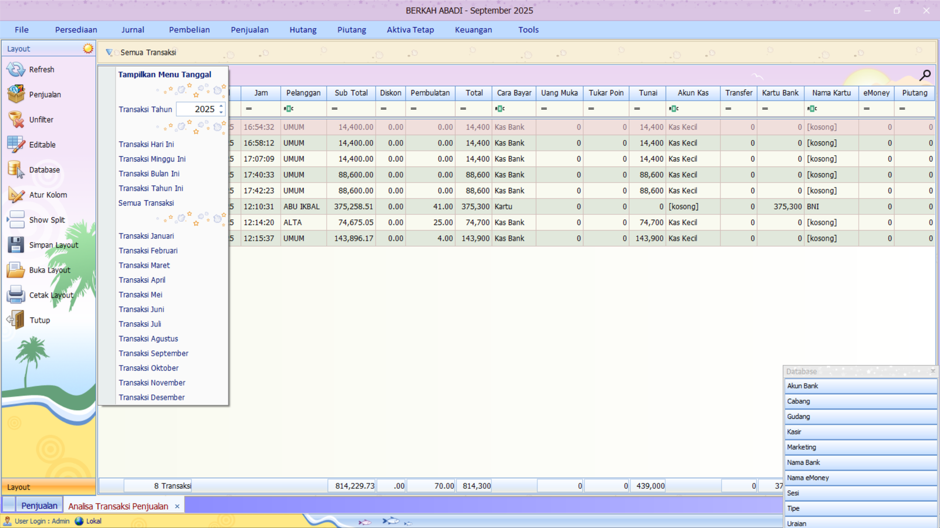Click the Simpan Layout floppy disk icon
The width and height of the screenshot is (940, 528).
16,245
